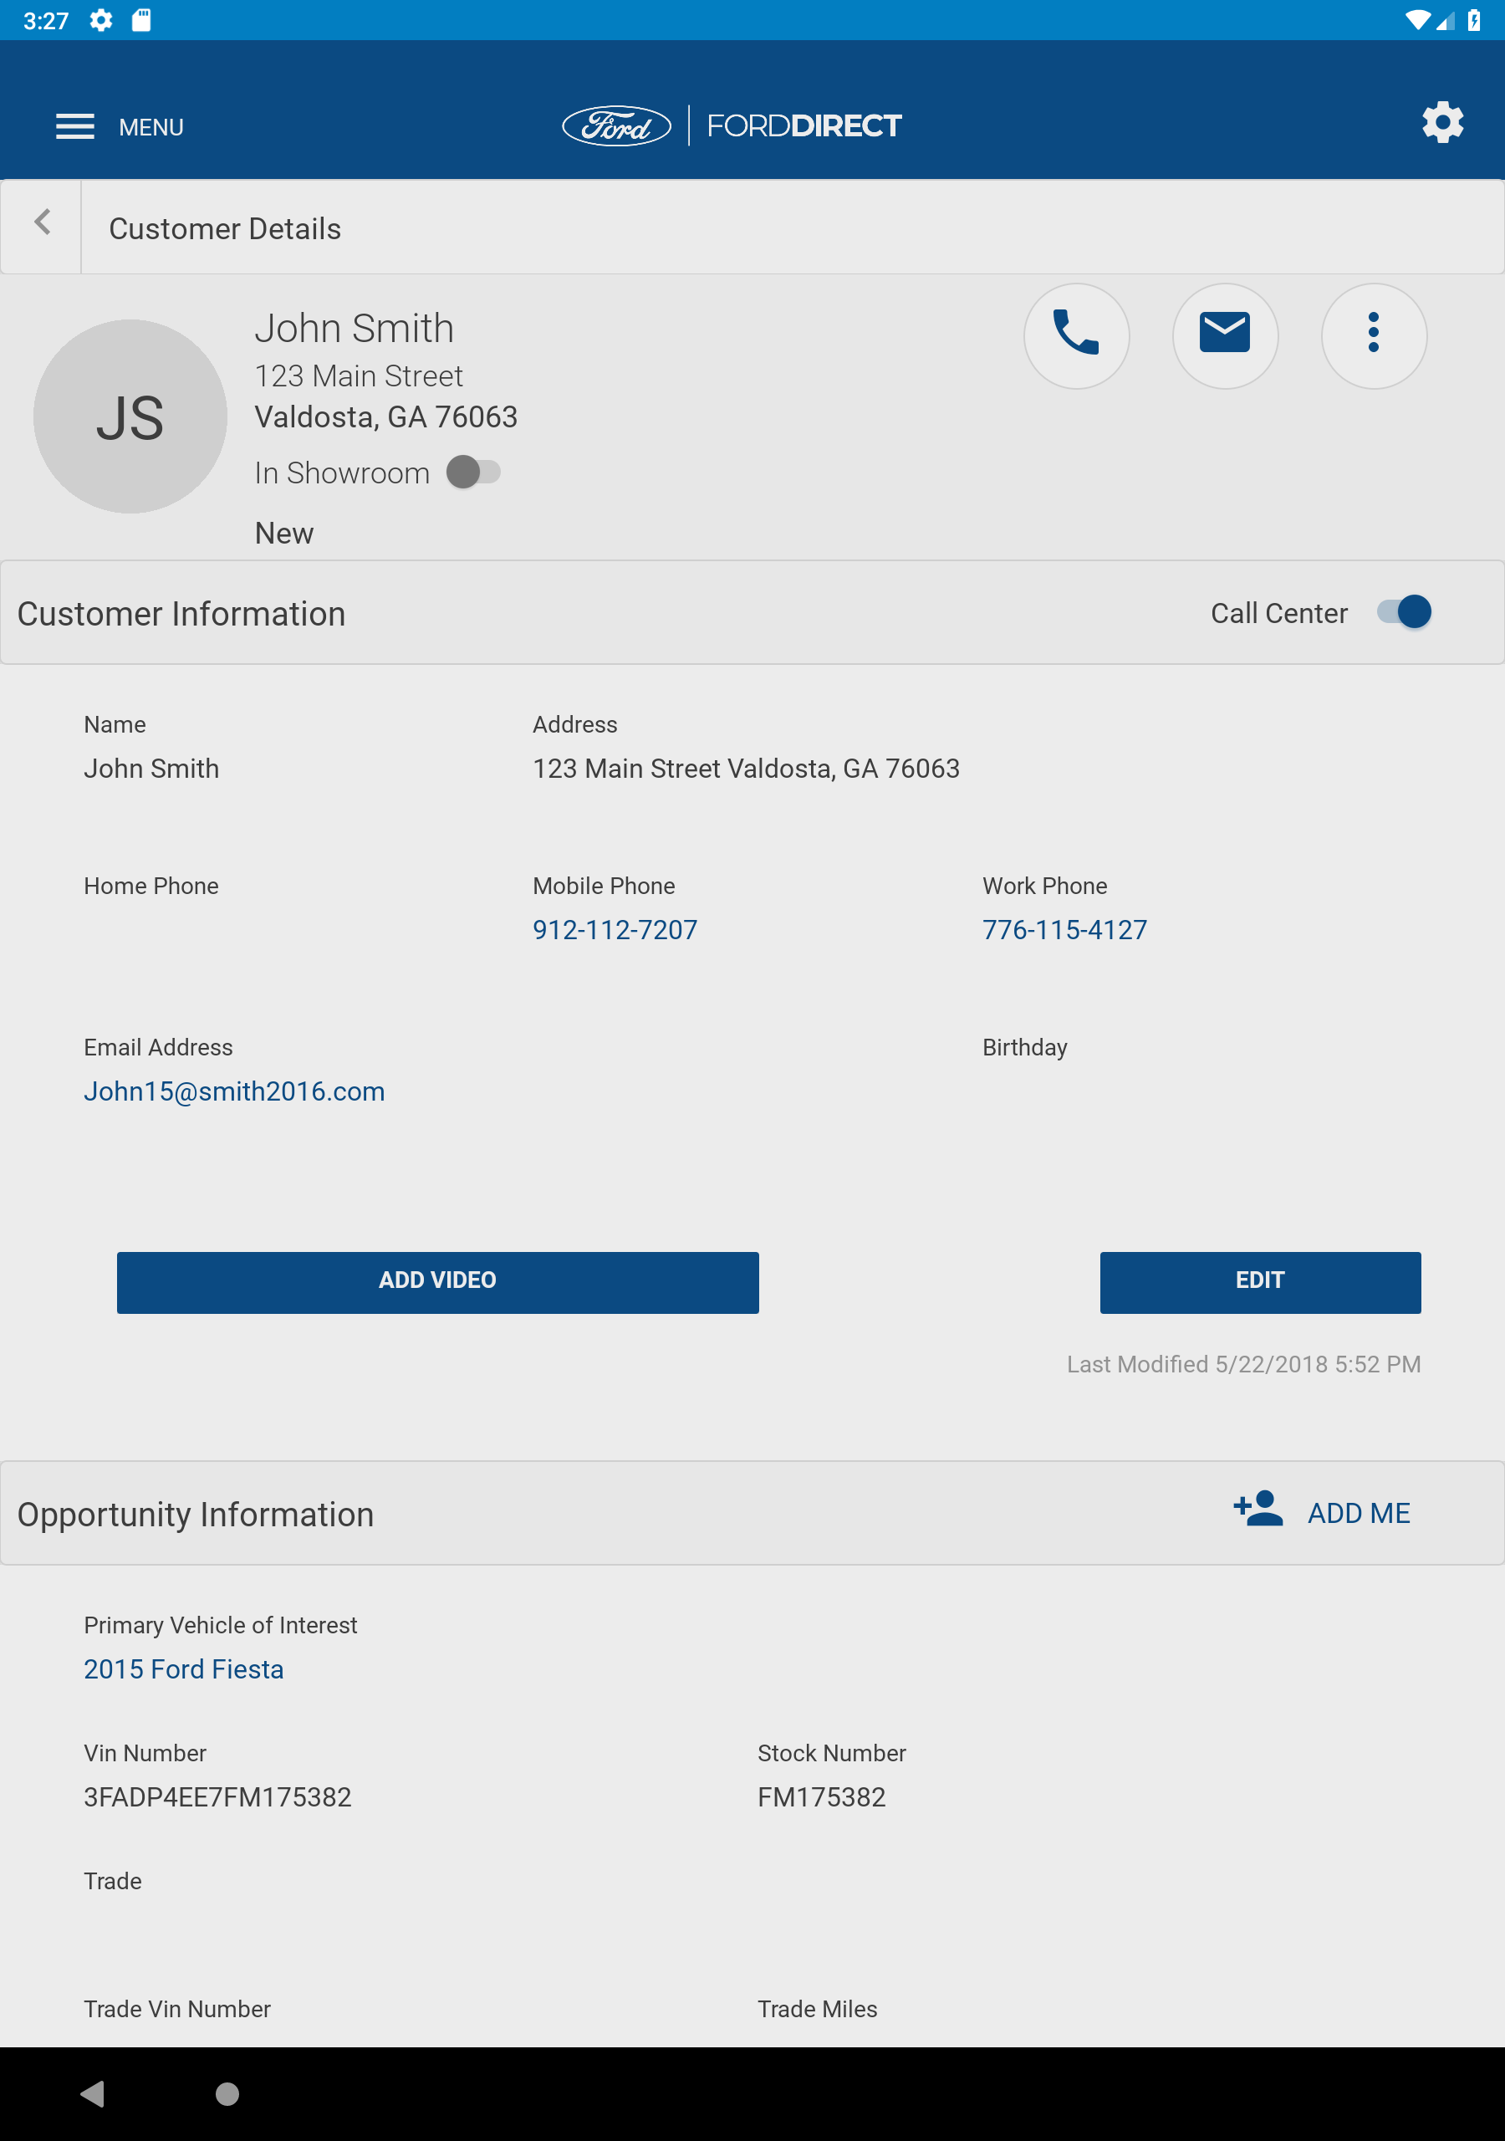Select VIN number 3FADP4EE7FM175382
The image size is (1505, 2141).
point(217,1797)
